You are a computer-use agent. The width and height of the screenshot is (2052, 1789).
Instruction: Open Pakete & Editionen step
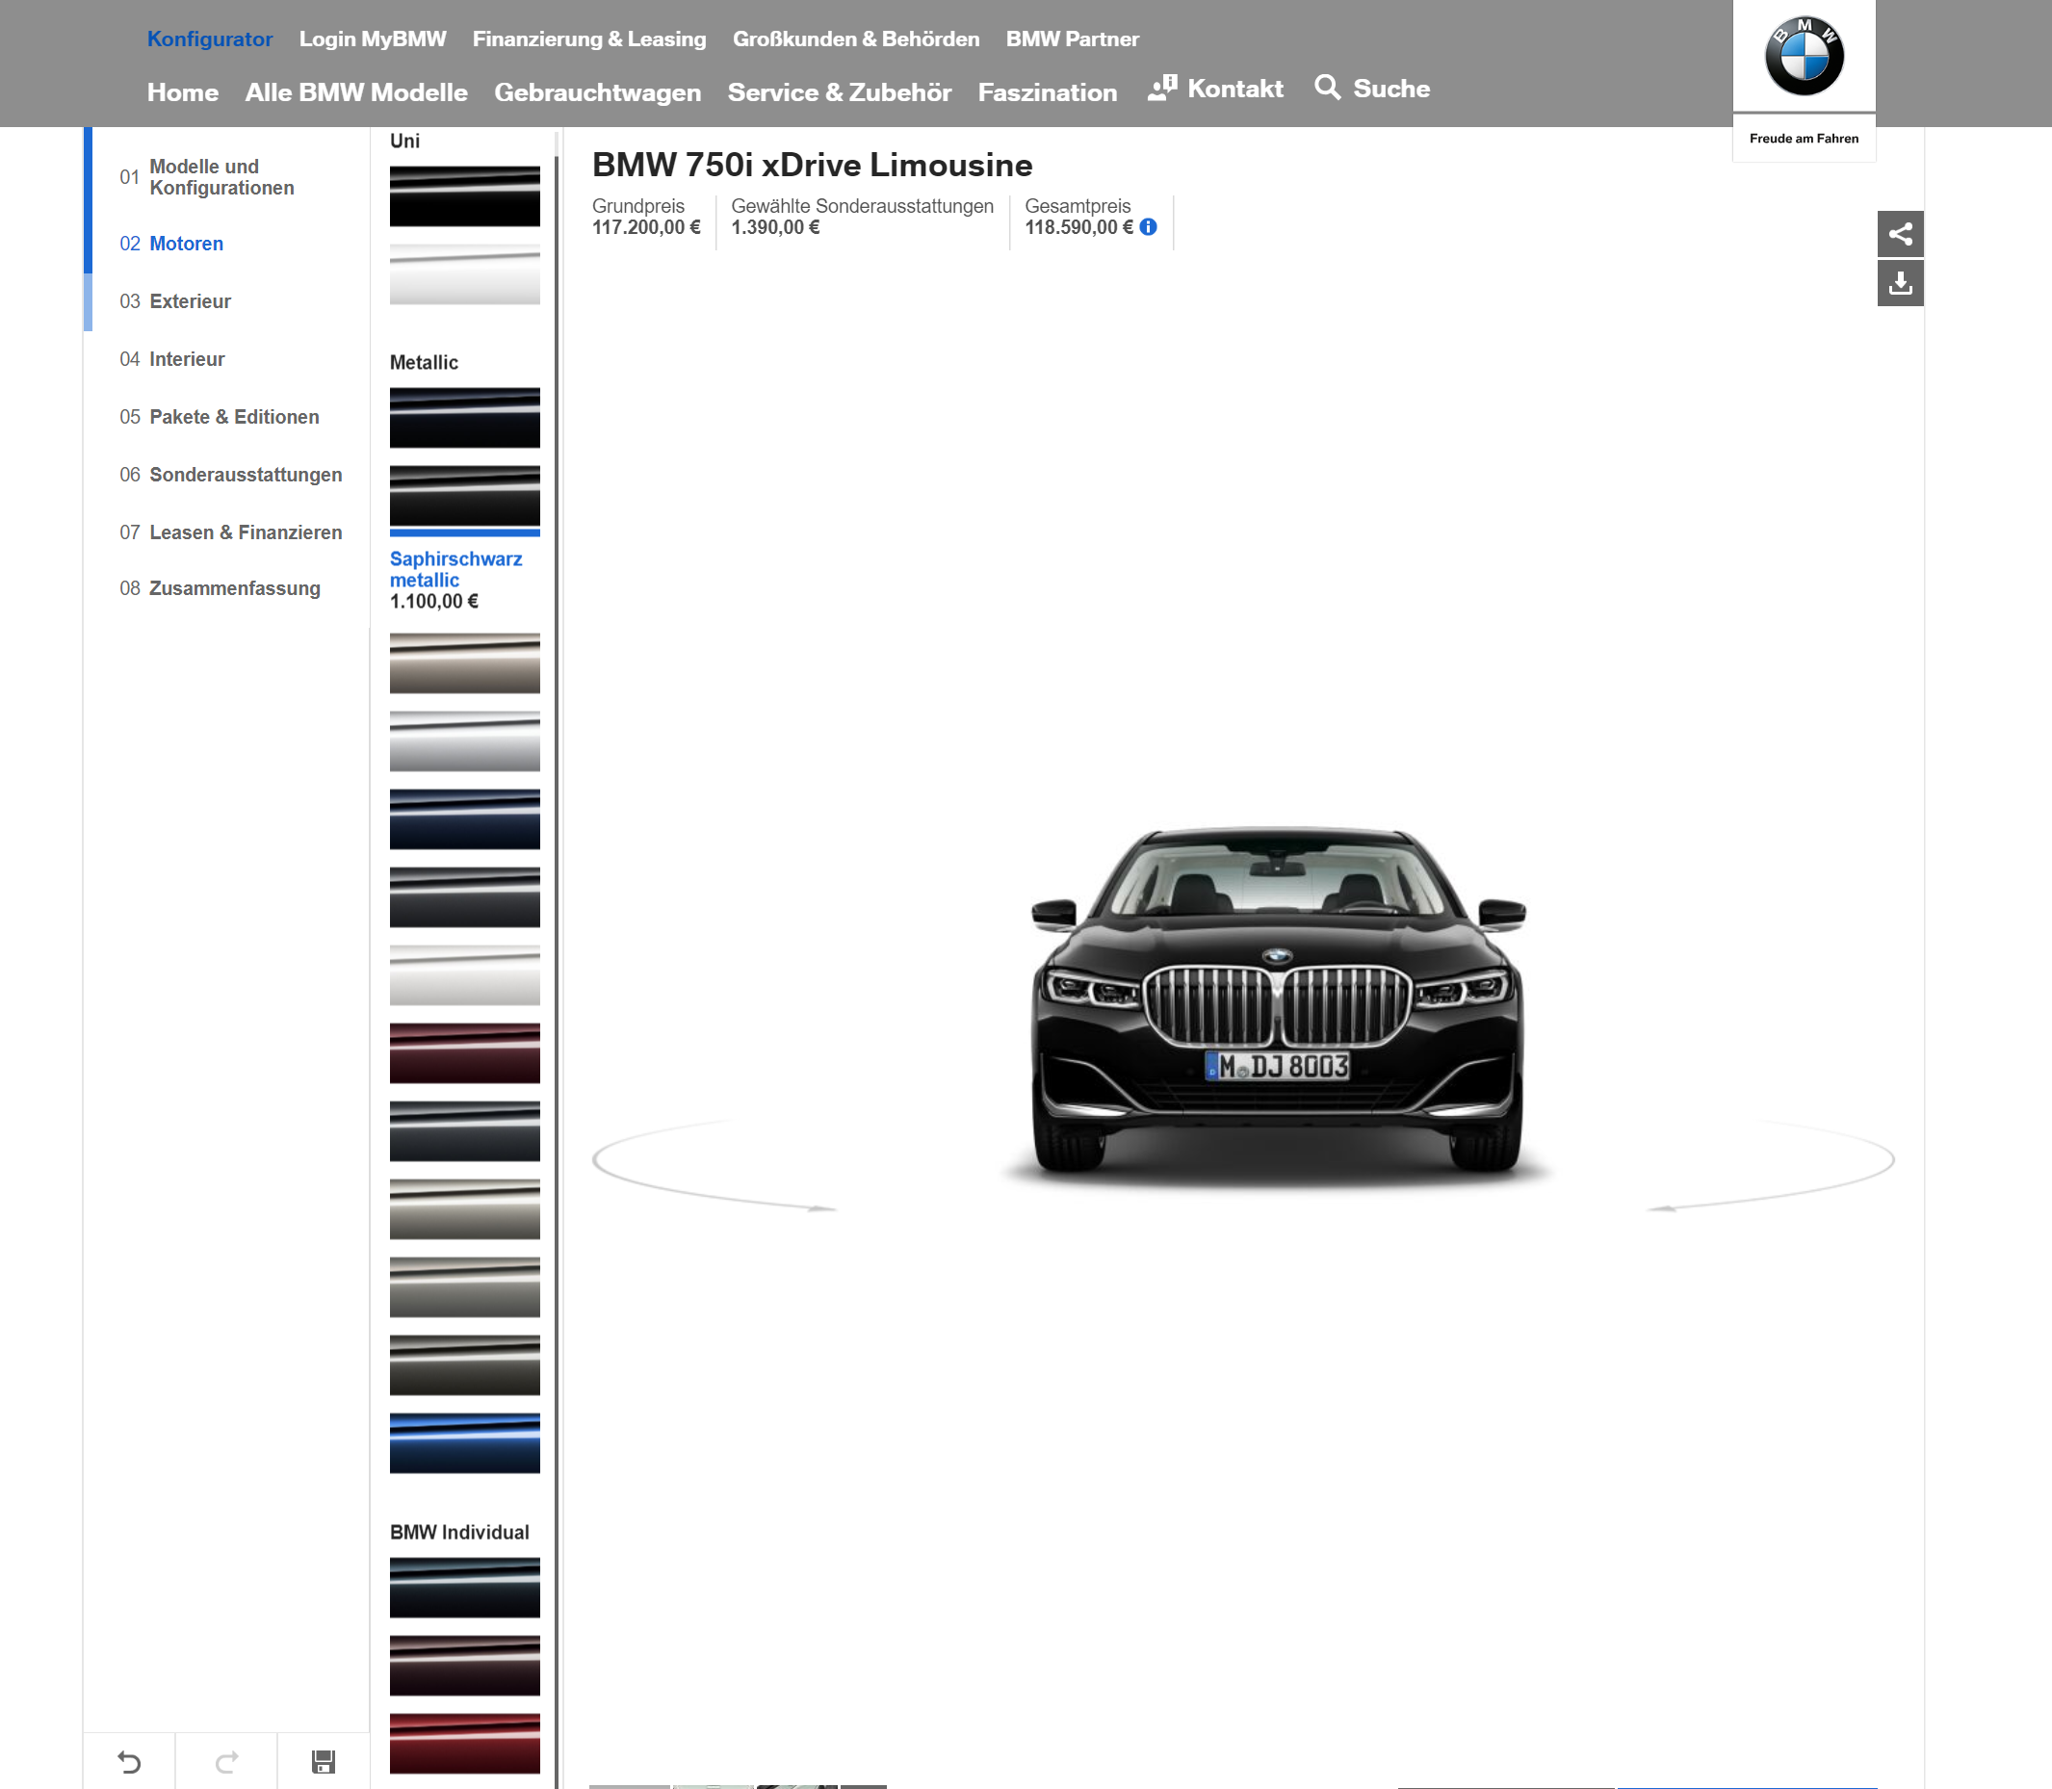[x=234, y=417]
